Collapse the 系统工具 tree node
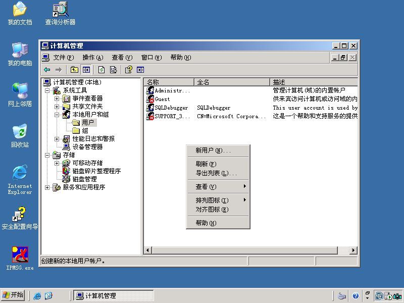 point(47,90)
